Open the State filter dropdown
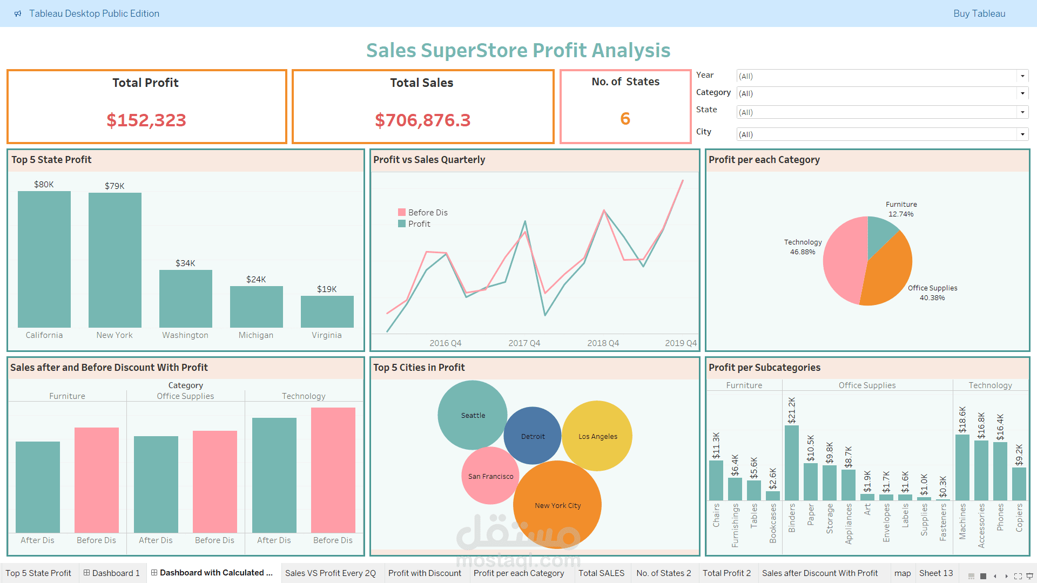 pyautogui.click(x=1022, y=112)
